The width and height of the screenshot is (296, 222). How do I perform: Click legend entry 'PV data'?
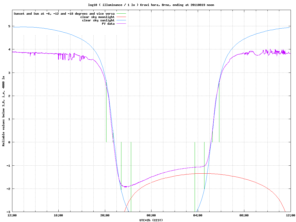point(108,24)
